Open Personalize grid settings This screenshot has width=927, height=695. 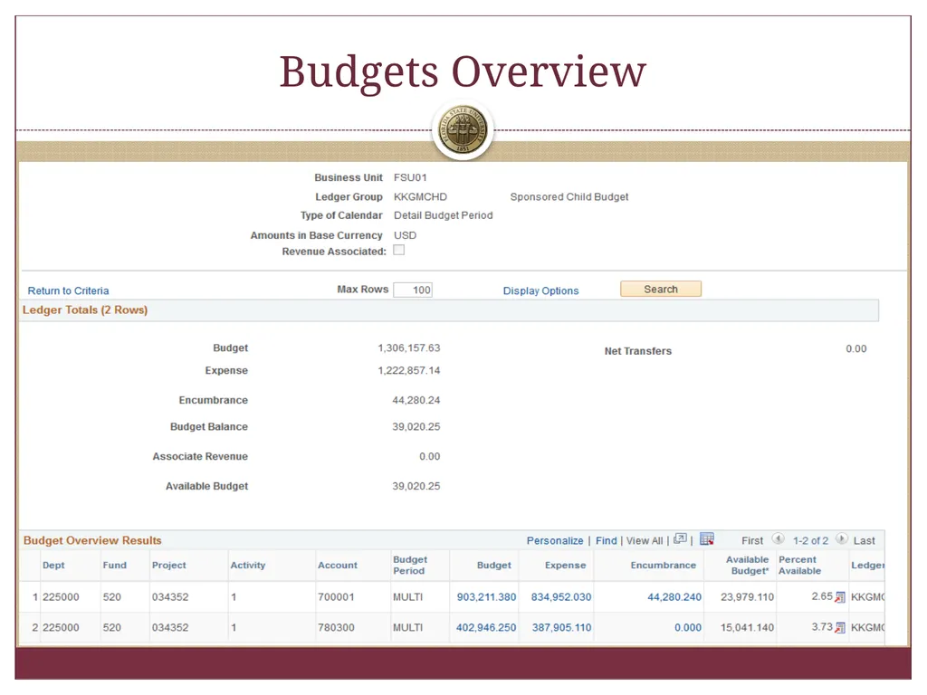(x=555, y=541)
